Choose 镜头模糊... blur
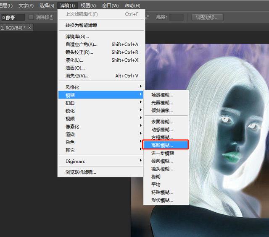This screenshot has height=237, width=269. click(x=166, y=169)
